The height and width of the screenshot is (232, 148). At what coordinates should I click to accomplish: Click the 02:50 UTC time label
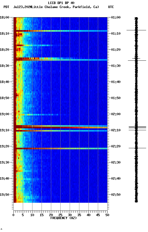116,195
